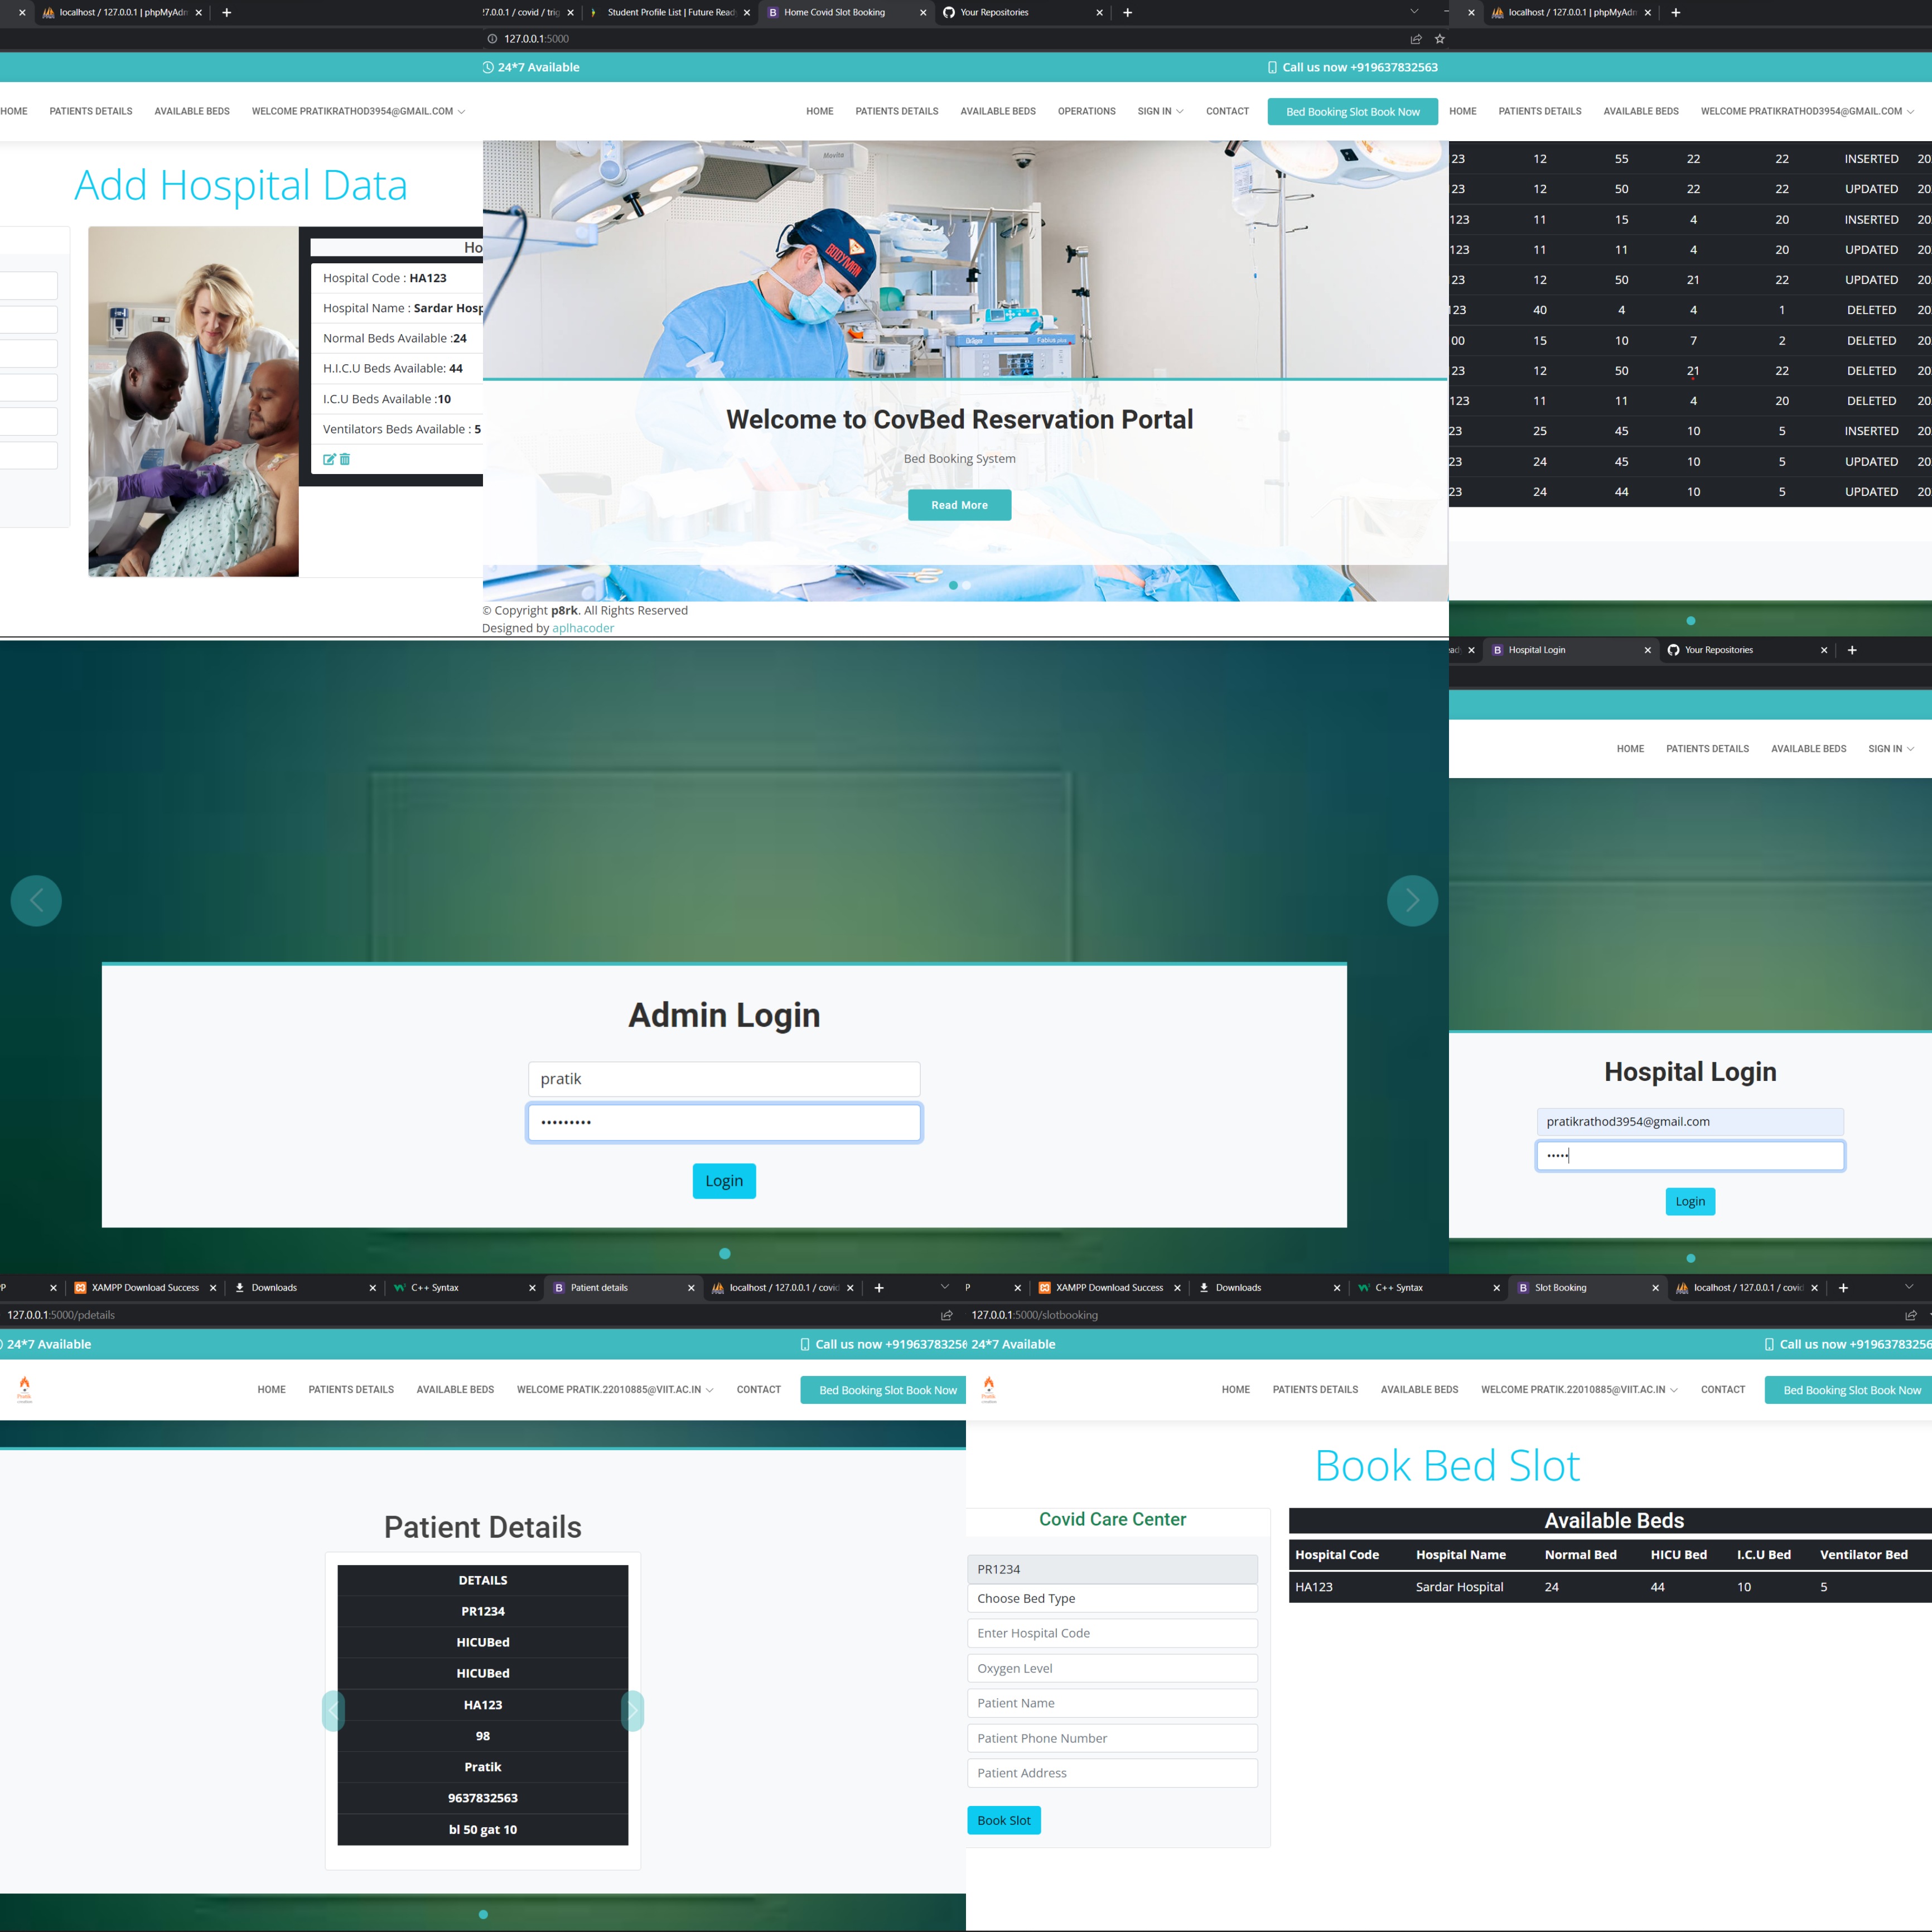Click the flame logo in Patient details window
This screenshot has width=1932, height=1932.
[25, 1388]
